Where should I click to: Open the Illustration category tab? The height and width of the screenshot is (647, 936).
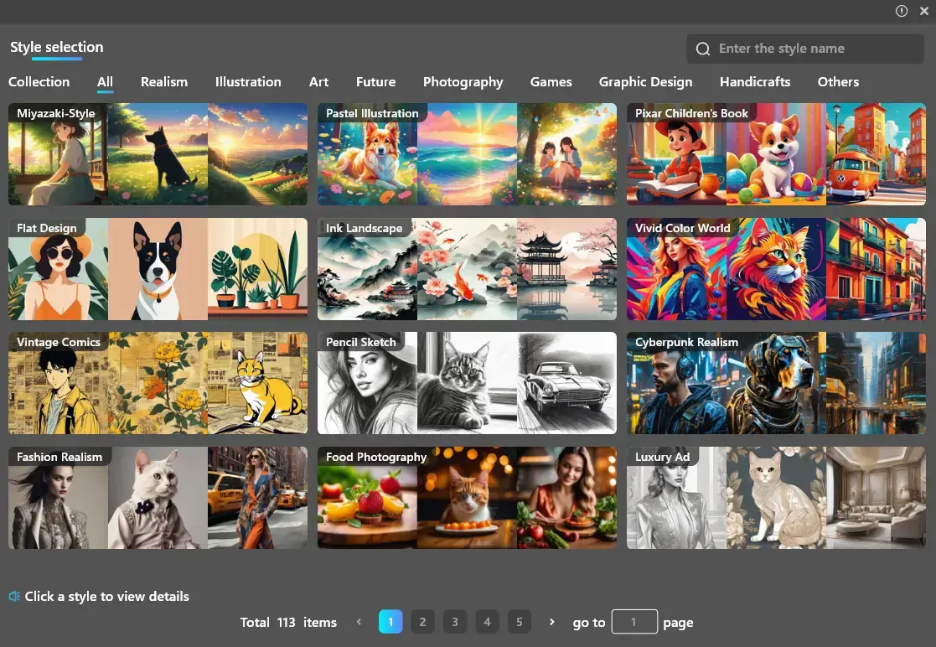click(x=248, y=82)
